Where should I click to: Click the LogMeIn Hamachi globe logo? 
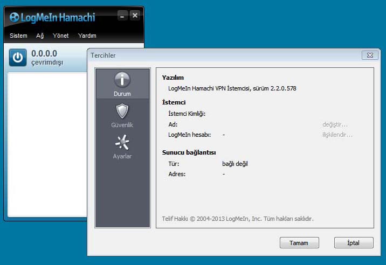point(14,17)
